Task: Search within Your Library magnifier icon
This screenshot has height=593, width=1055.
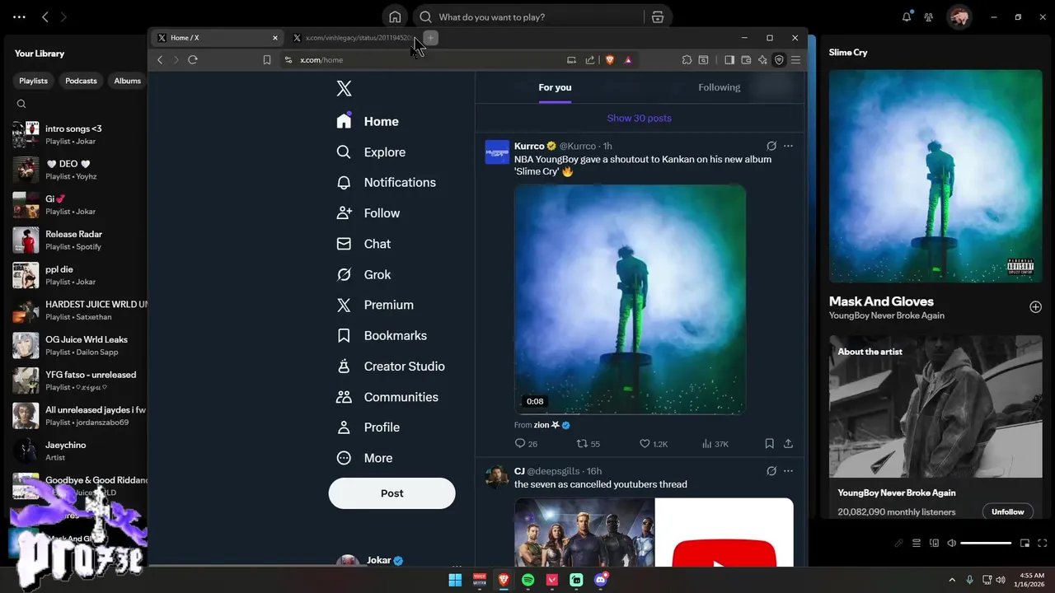Action: click(21, 104)
